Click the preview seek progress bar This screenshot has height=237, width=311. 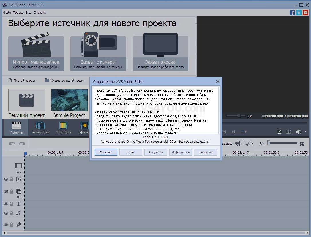pyautogui.click(x=264, y=123)
